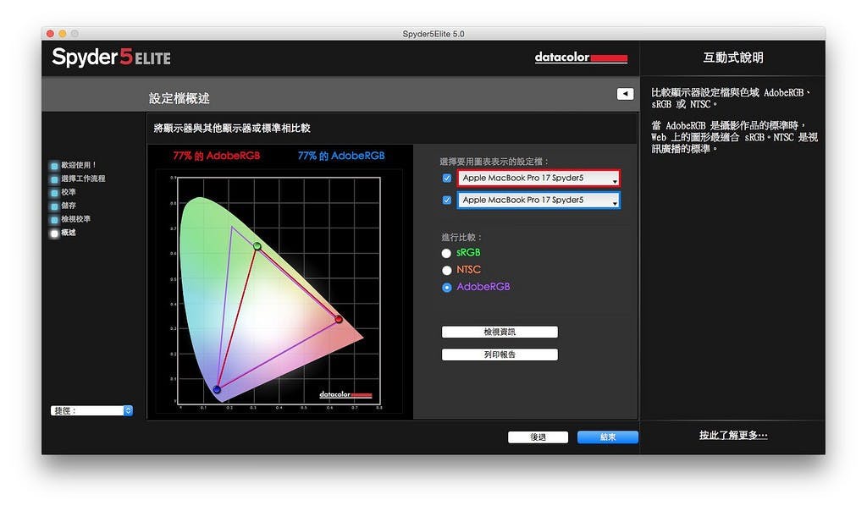Open the 儲存 step

point(64,206)
